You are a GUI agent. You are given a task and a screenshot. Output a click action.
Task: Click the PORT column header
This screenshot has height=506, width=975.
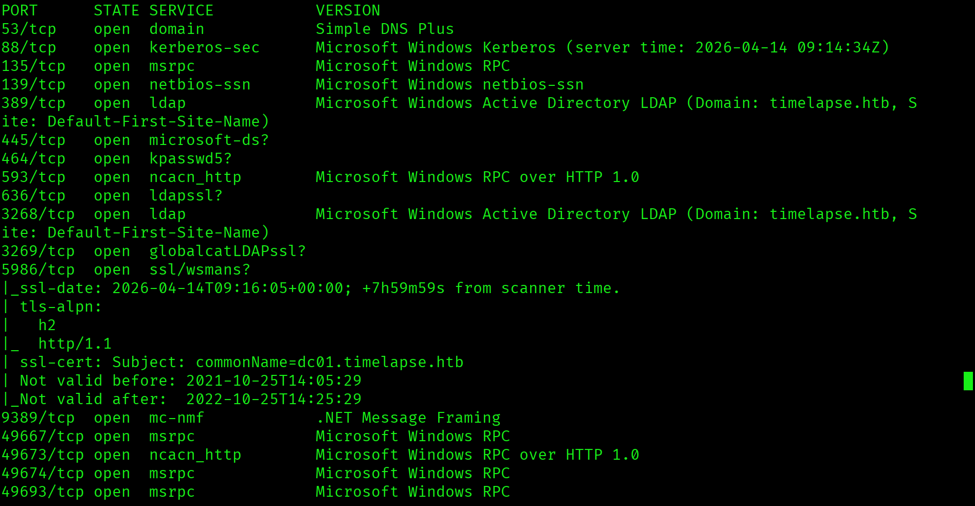(20, 10)
